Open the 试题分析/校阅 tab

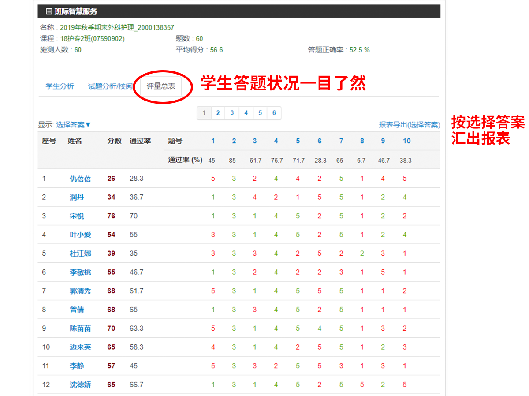coord(110,86)
